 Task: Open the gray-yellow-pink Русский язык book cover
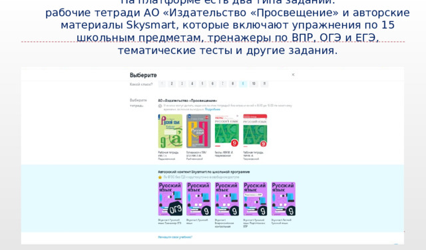[x=198, y=131]
